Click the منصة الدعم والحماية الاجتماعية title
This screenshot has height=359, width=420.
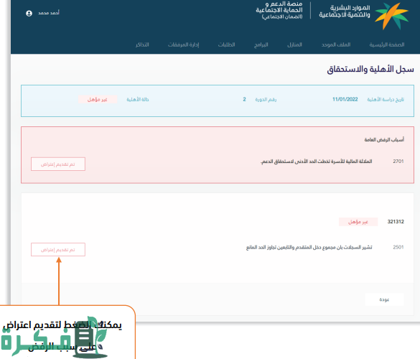279,10
